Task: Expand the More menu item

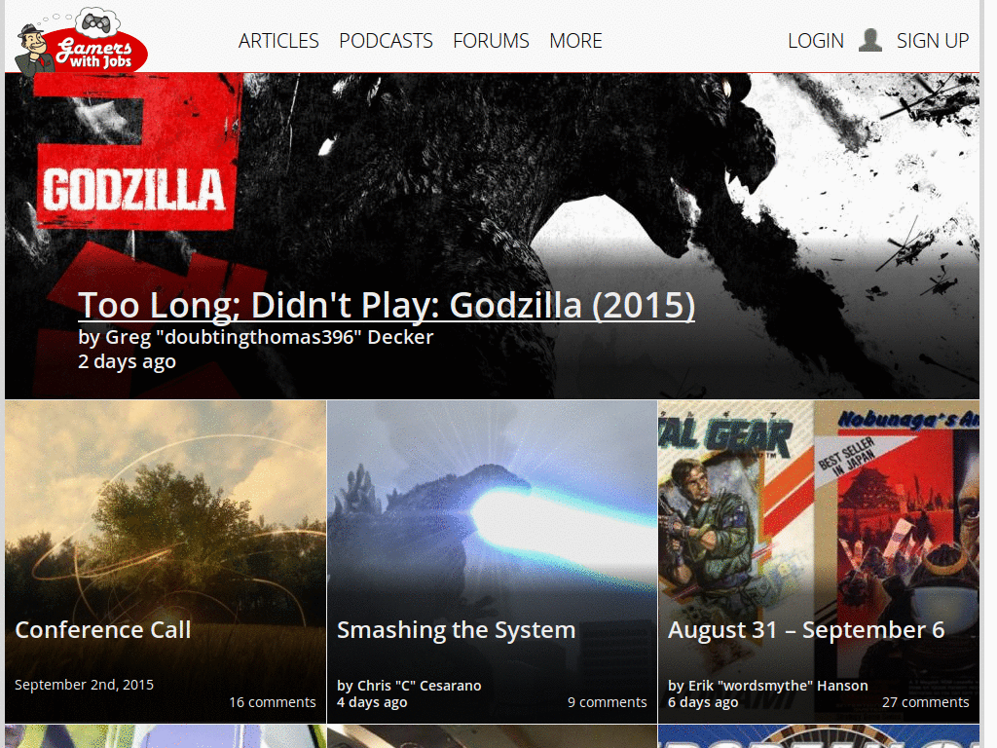Action: coord(575,41)
